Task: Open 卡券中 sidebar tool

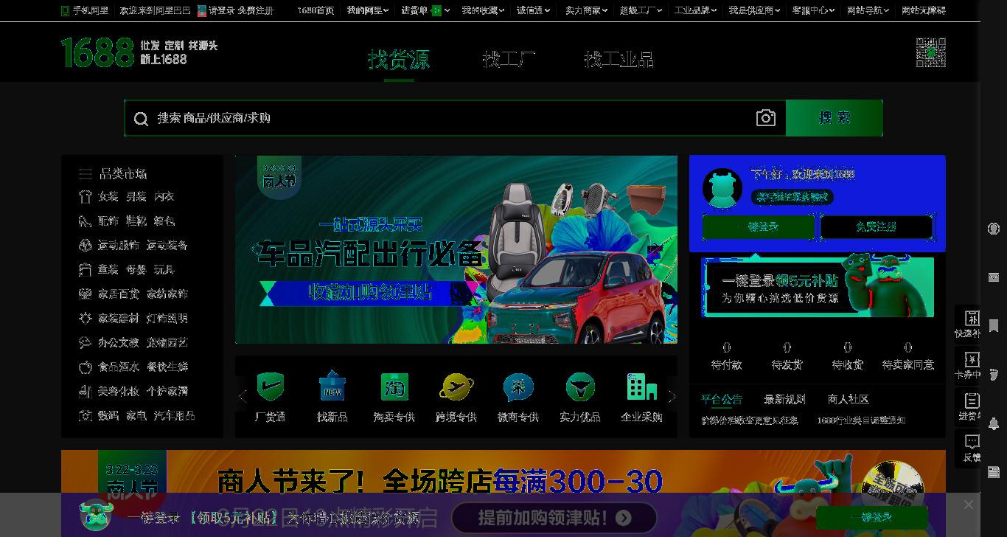Action: [x=967, y=364]
